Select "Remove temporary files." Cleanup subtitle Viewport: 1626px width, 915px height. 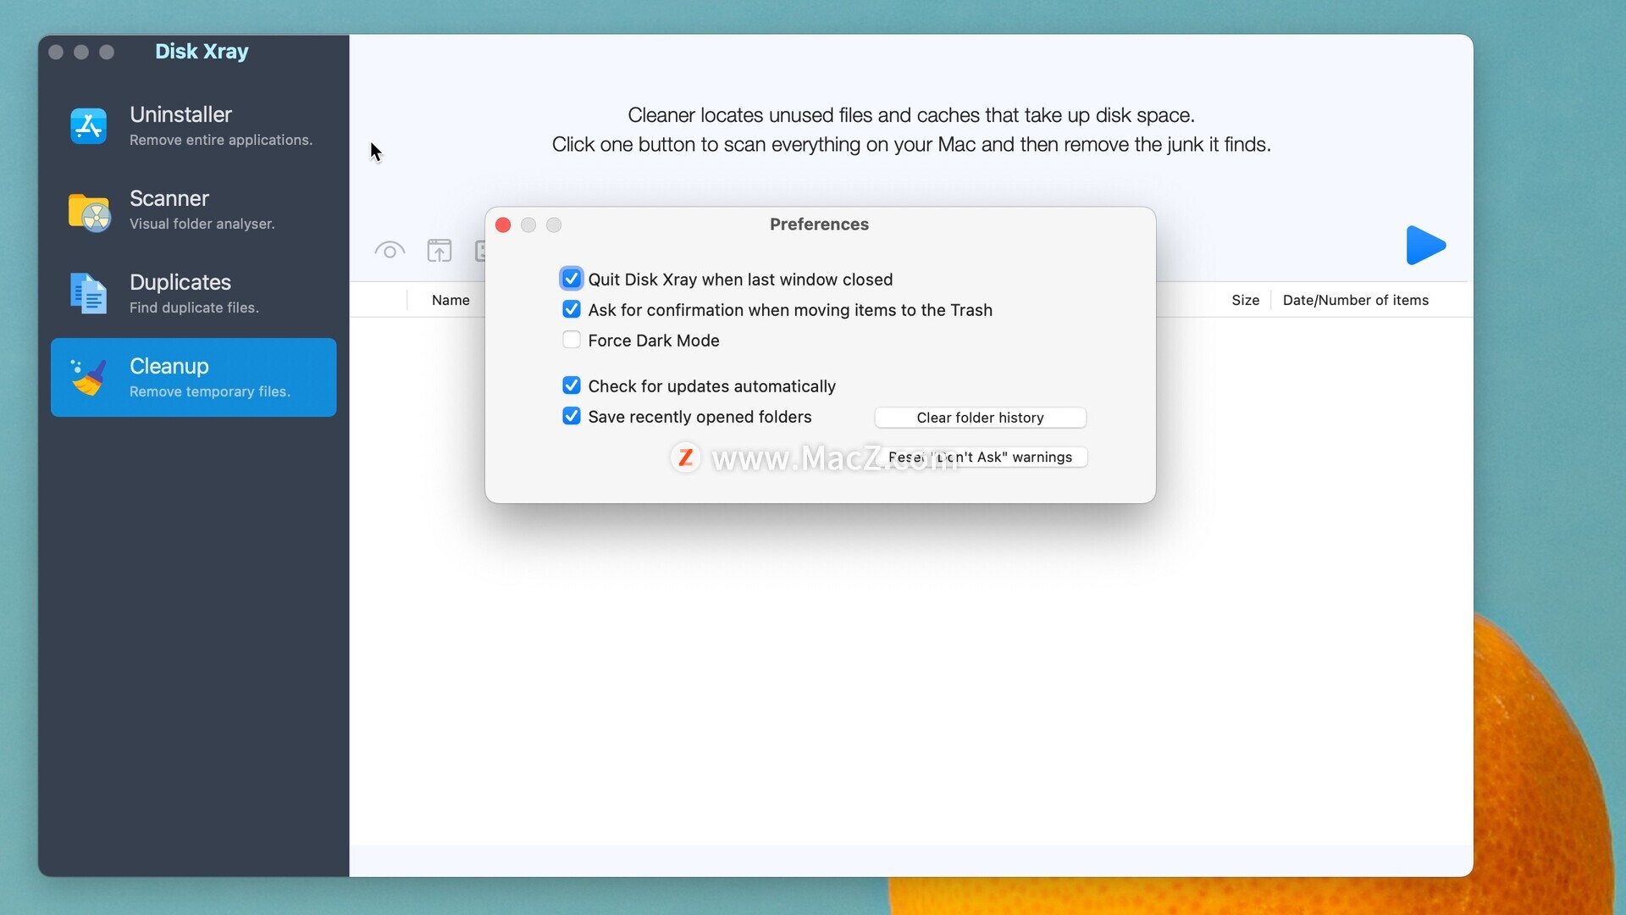click(x=209, y=391)
